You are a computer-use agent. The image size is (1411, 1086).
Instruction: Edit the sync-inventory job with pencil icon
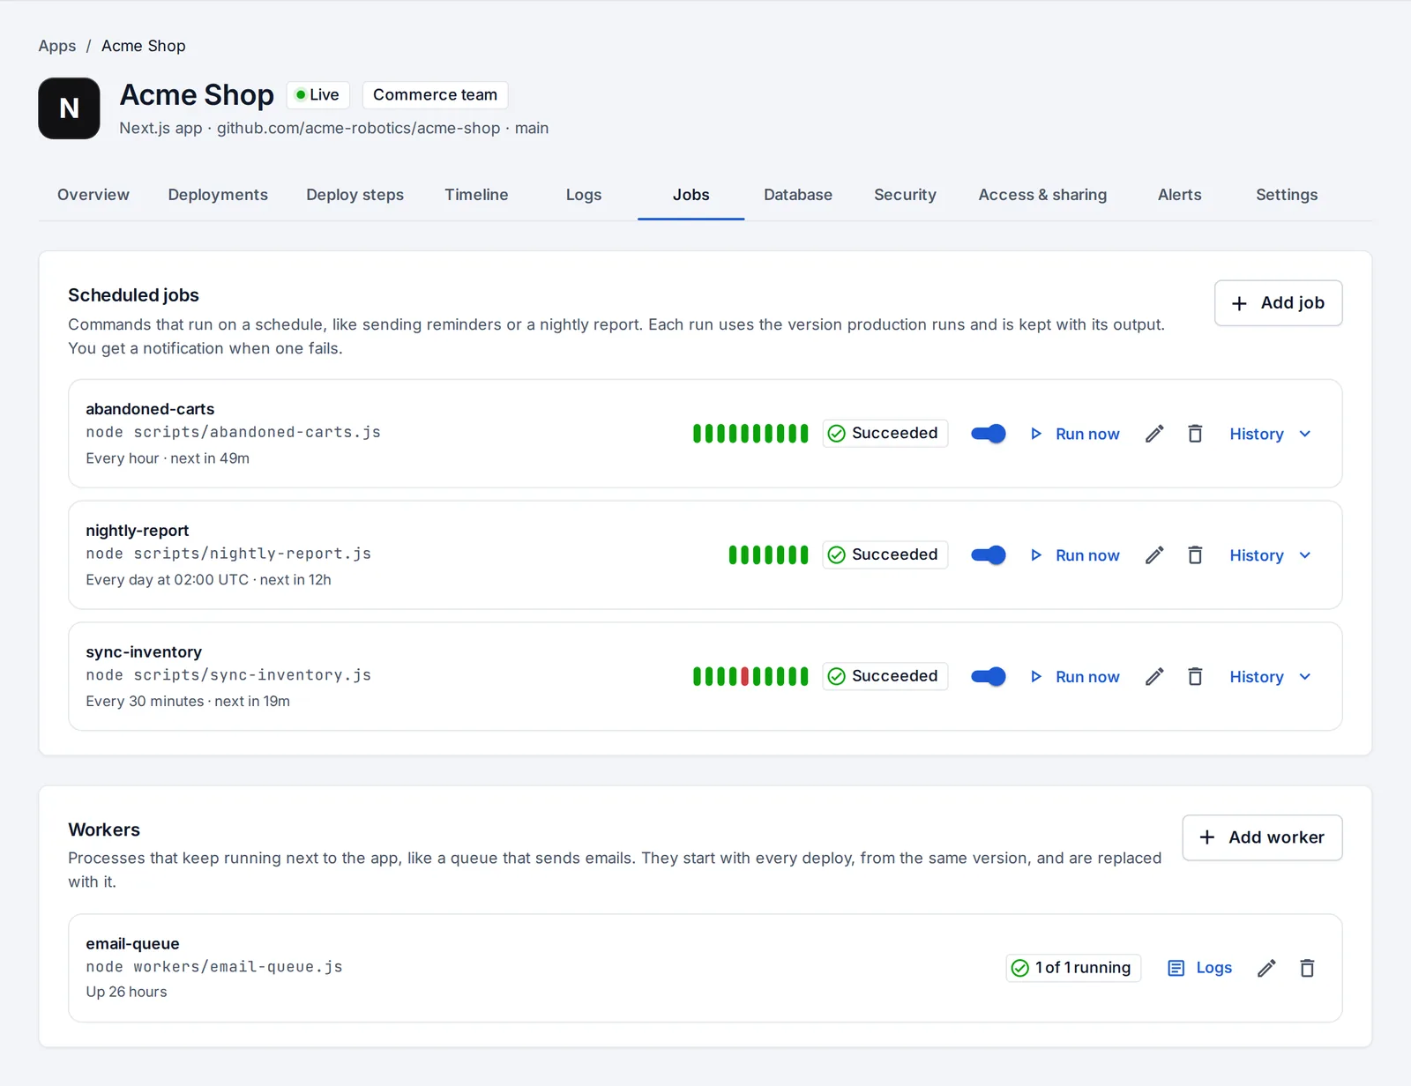[1154, 677]
